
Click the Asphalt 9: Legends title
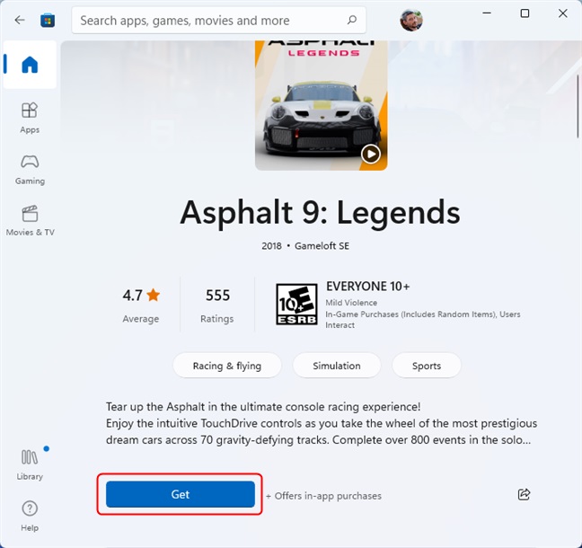click(321, 212)
